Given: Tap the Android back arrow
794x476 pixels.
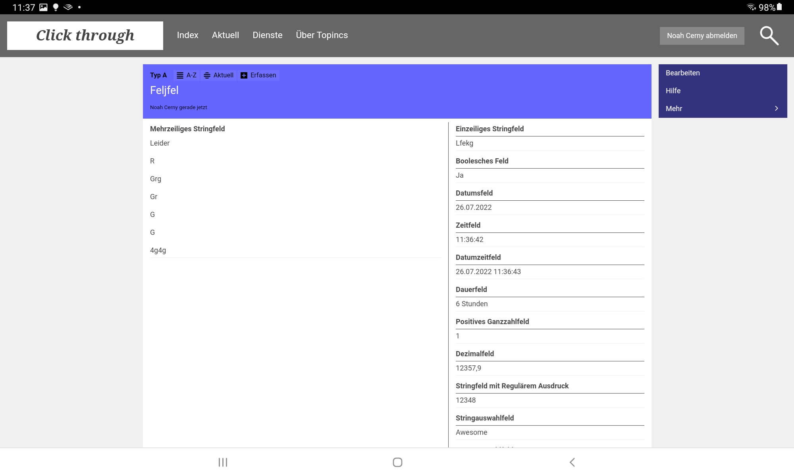Looking at the screenshot, I should 572,462.
